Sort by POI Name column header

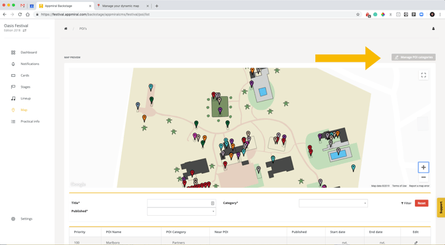pos(113,232)
